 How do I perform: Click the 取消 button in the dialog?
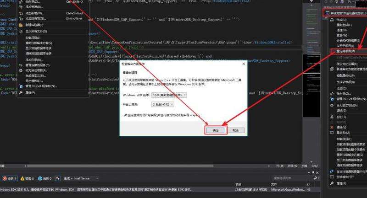pyautogui.click(x=235, y=130)
